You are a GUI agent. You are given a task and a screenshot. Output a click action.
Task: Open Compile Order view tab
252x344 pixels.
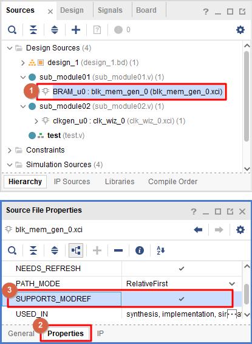[x=172, y=182]
